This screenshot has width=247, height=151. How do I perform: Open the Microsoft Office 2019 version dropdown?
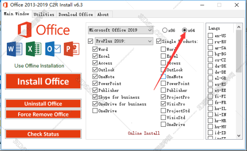point(121,30)
